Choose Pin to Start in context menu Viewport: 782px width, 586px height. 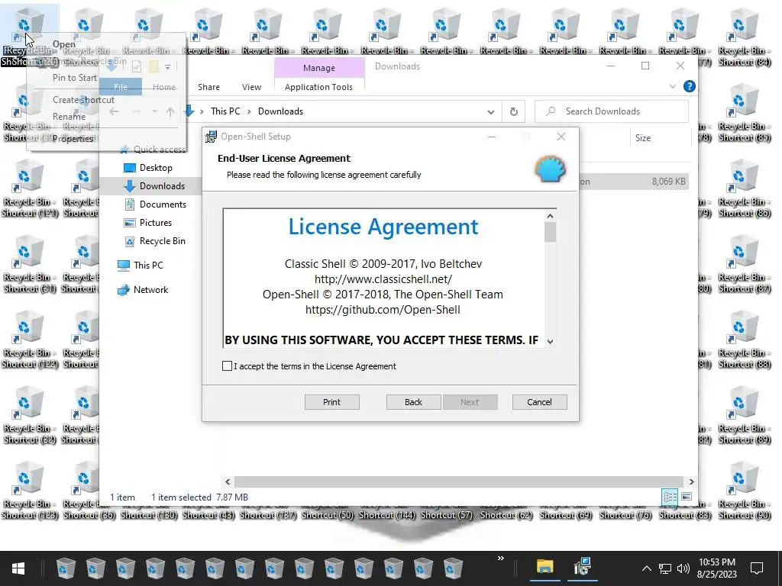(x=75, y=78)
